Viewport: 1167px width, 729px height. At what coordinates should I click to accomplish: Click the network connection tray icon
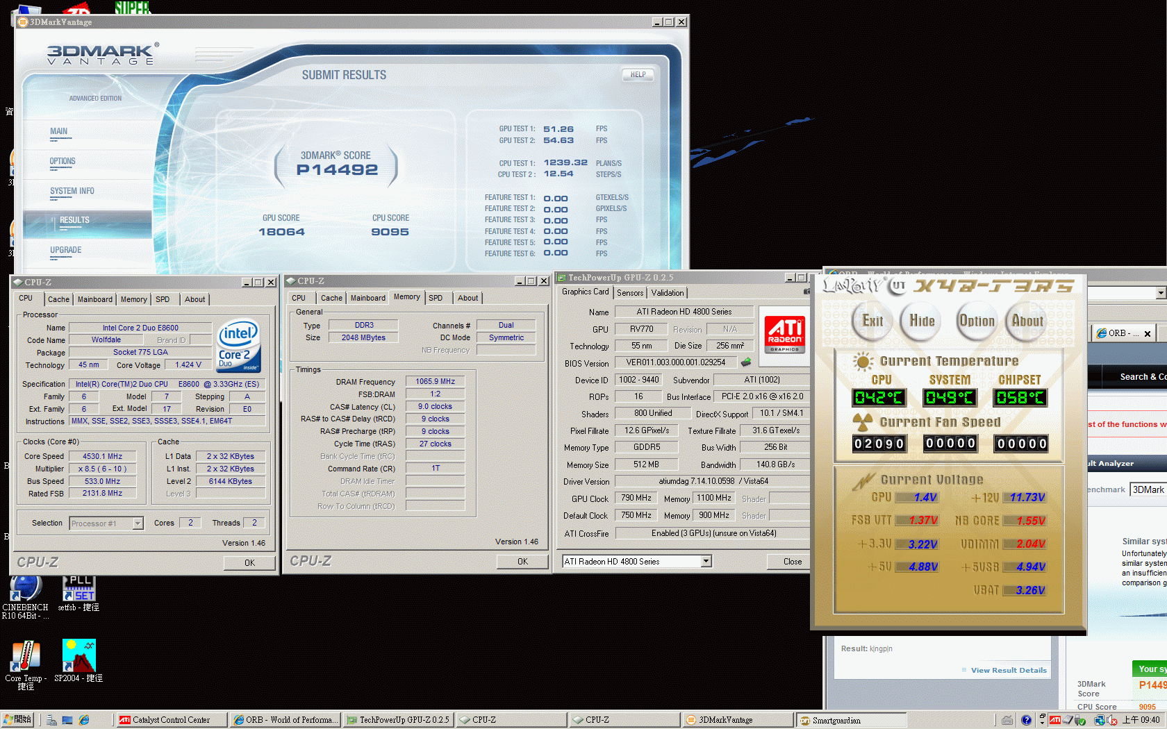click(x=1100, y=720)
